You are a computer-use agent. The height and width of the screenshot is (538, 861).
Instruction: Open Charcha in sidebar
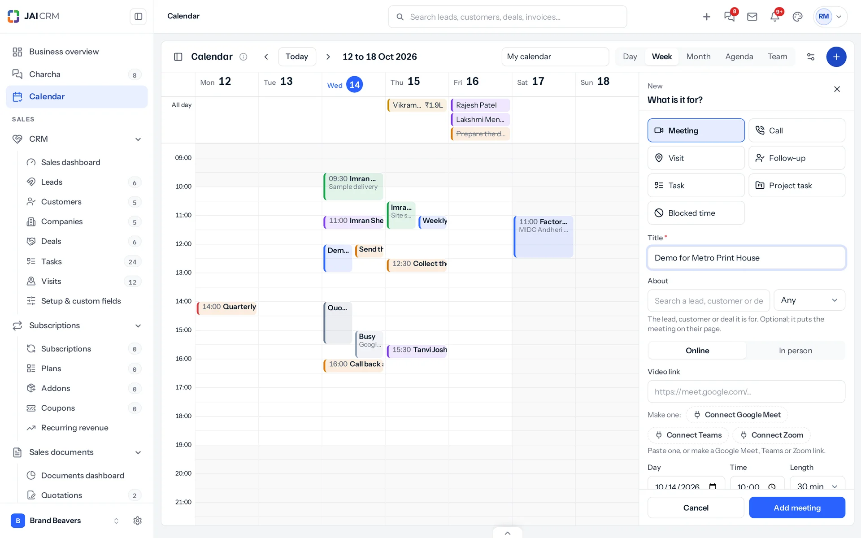click(77, 74)
